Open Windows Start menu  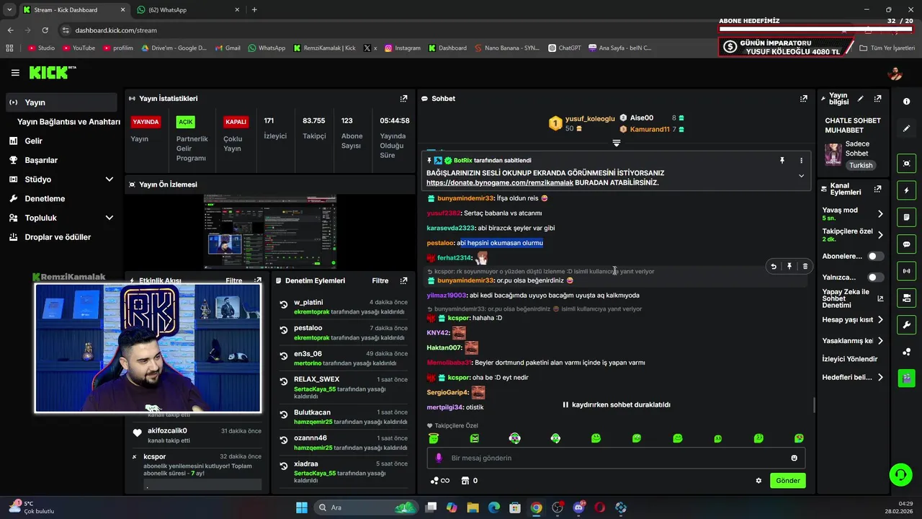(x=301, y=507)
